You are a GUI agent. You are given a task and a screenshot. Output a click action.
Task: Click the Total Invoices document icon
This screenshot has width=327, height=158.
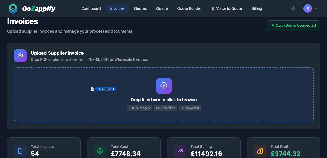[x=20, y=151]
